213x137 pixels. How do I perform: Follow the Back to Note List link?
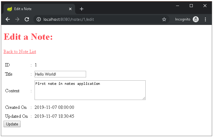tap(20, 52)
